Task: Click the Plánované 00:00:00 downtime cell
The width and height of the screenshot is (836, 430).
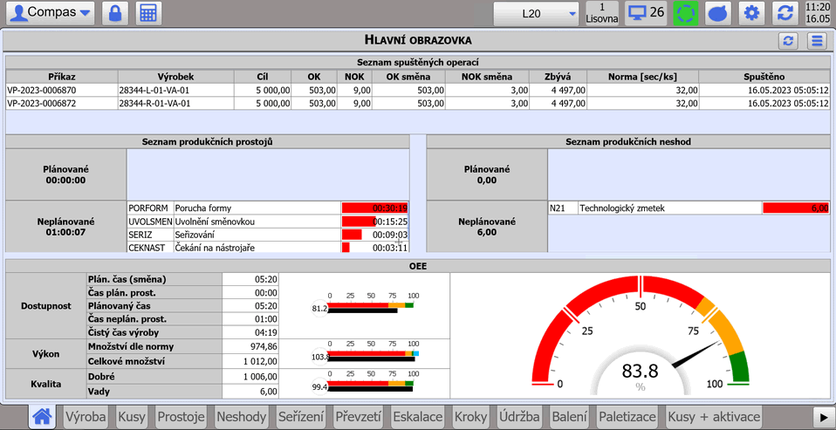Action: [66, 174]
